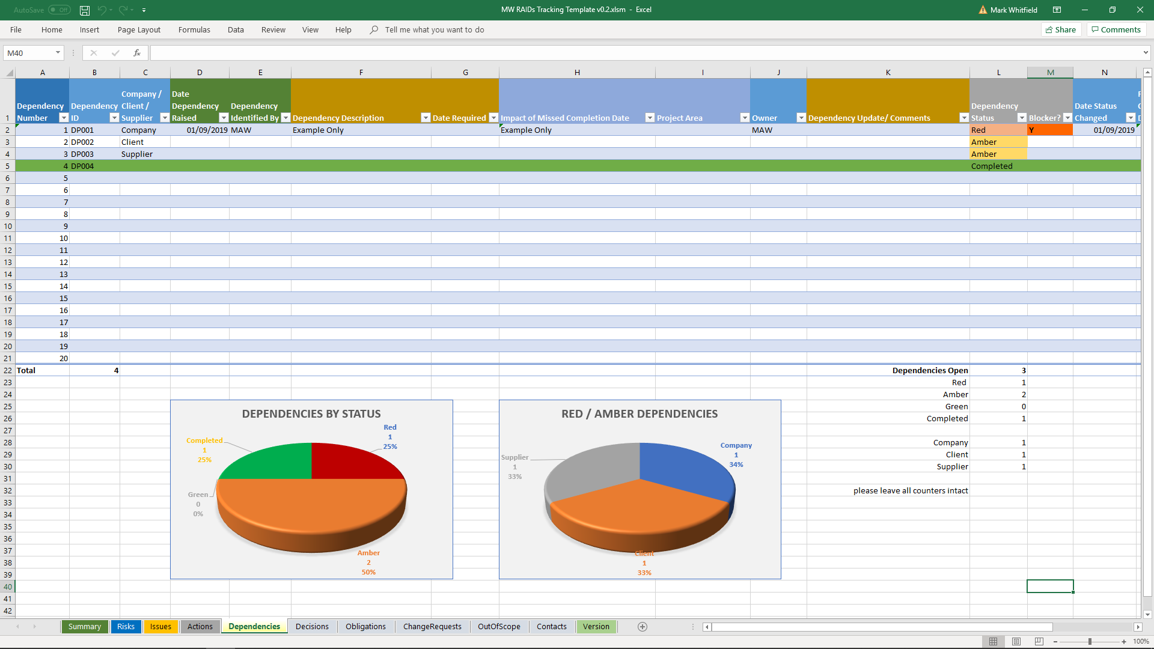Expand the Name Box dropdown arrow
This screenshot has width=1154, height=649.
click(x=58, y=53)
